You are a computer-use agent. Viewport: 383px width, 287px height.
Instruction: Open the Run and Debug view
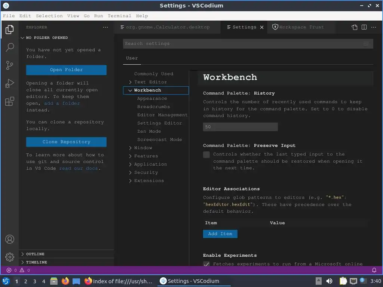coord(9,83)
